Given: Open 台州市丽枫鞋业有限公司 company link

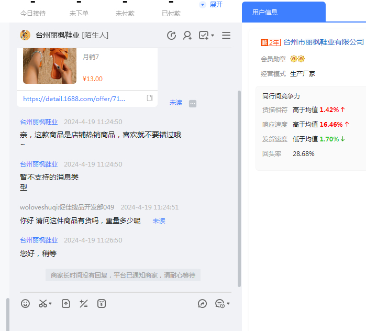Looking at the screenshot, I should 323,42.
